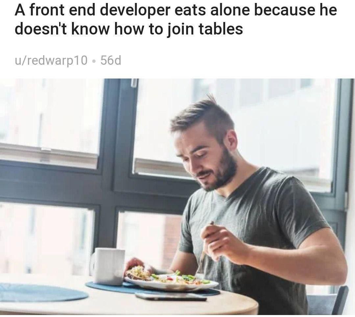Open the post photo of man eating

point(177,197)
